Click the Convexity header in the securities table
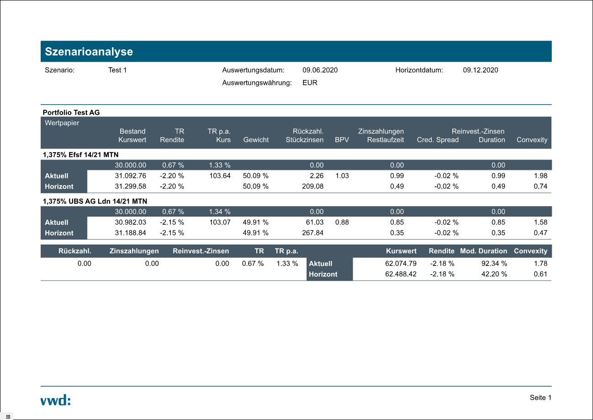 (531, 140)
